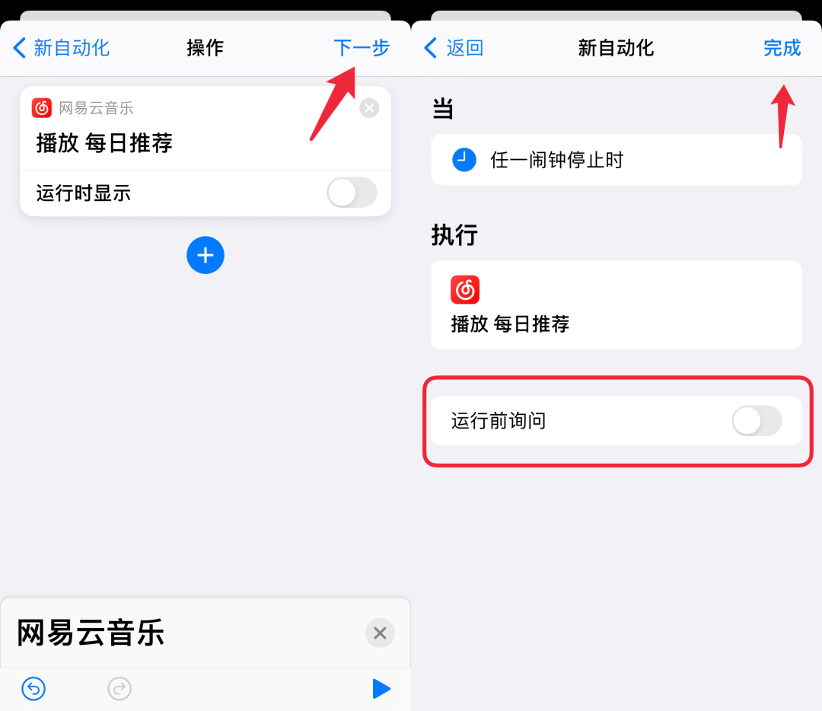This screenshot has width=822, height=711.
Task: Tap the NetEase Music icon in action card
Action: click(42, 108)
